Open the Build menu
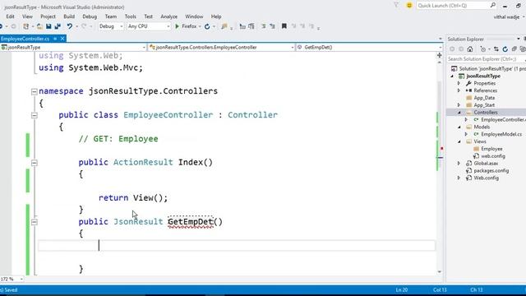Viewport: 526px width, 296px height. tap(69, 16)
